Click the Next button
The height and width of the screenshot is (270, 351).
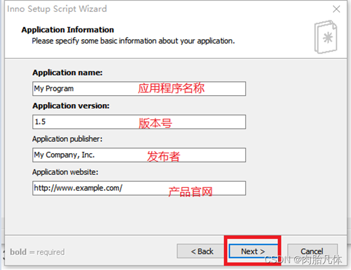pyautogui.click(x=253, y=251)
